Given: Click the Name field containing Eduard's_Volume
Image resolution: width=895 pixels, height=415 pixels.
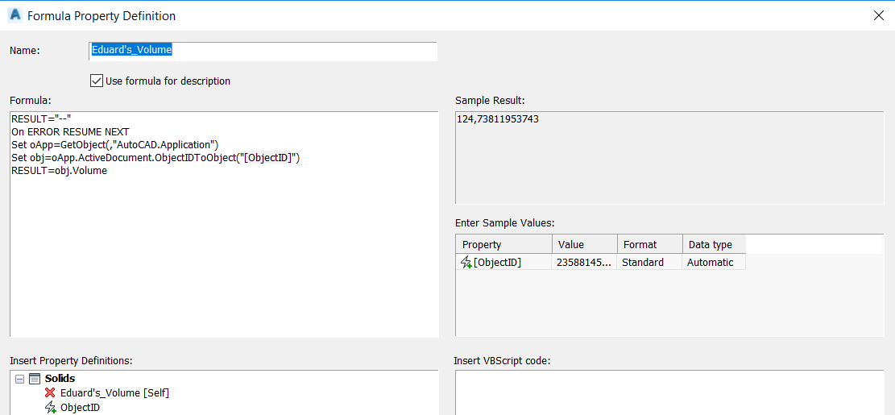Looking at the screenshot, I should [x=263, y=50].
